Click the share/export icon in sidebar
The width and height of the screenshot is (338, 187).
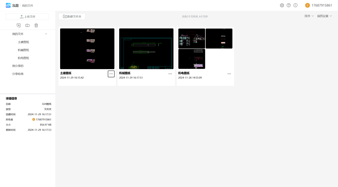click(18, 25)
